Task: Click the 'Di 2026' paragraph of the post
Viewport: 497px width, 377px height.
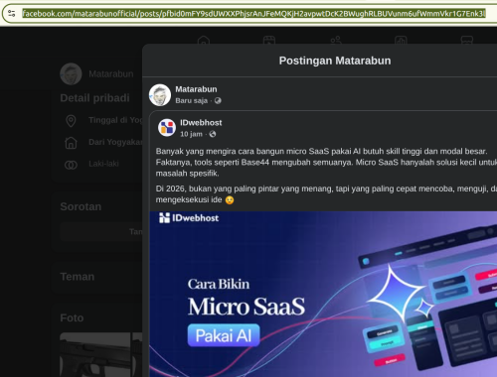Action: 326,194
